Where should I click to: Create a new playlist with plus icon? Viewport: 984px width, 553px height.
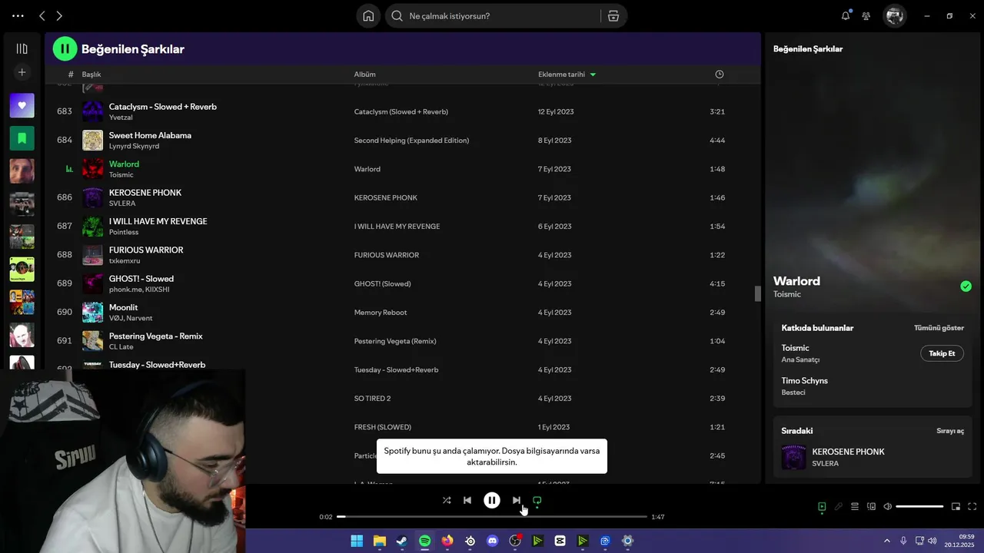click(x=22, y=72)
